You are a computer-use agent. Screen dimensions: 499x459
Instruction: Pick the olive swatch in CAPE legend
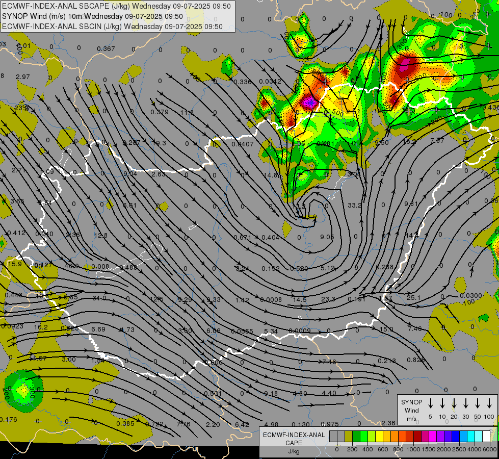click(349, 437)
